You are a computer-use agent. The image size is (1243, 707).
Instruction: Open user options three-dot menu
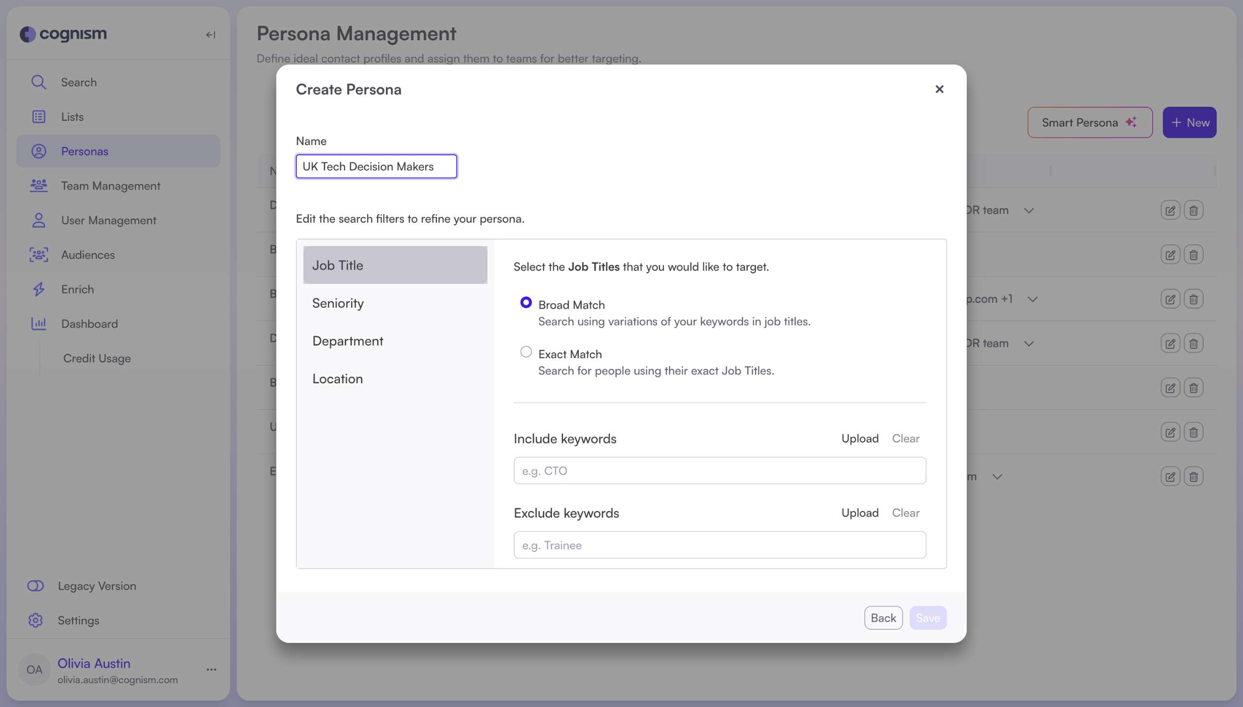click(211, 669)
